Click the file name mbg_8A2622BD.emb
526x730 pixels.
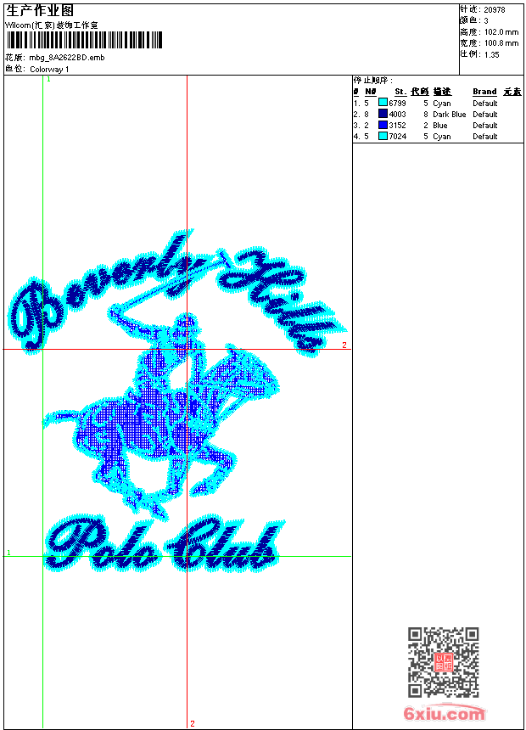[67, 58]
